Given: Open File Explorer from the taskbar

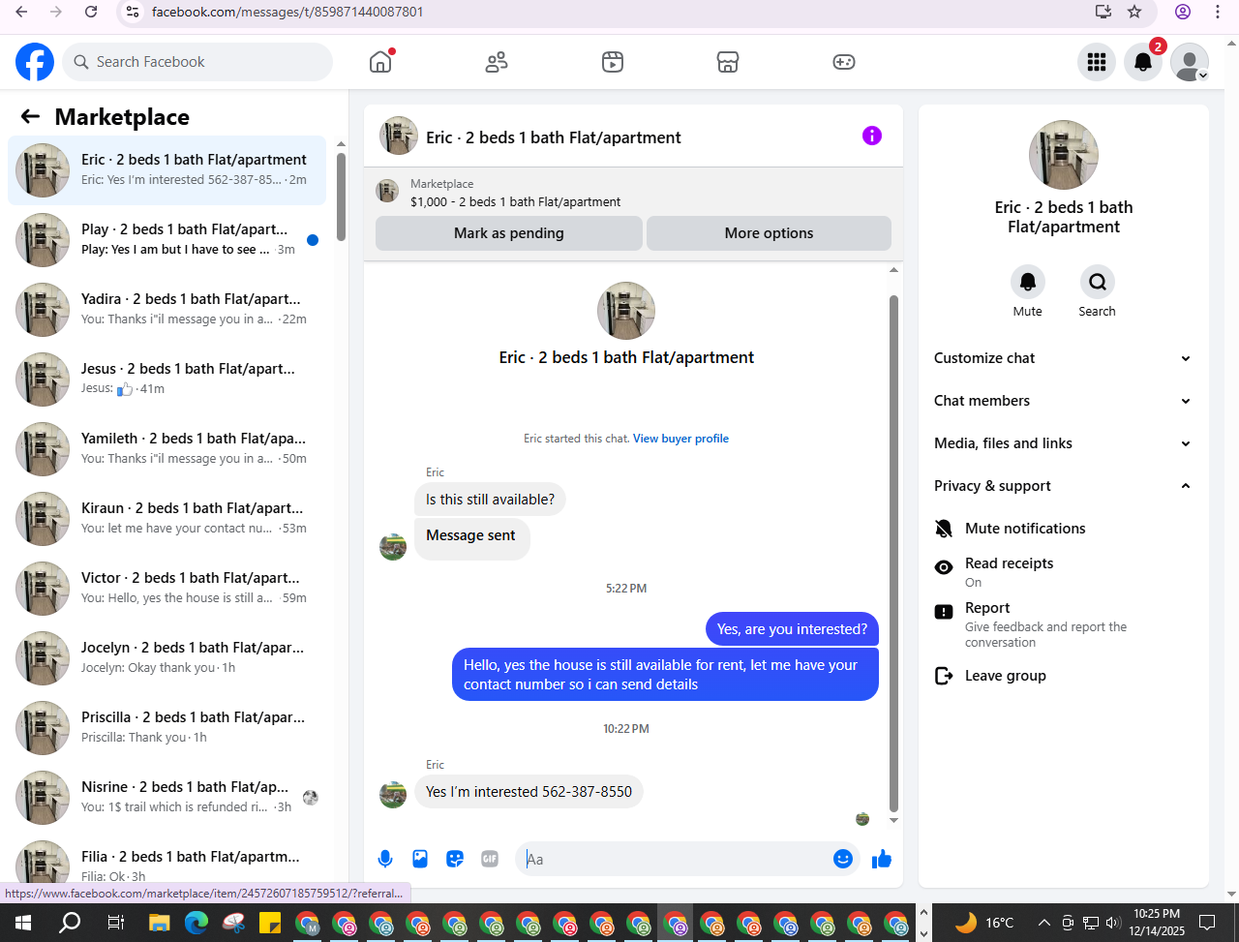Looking at the screenshot, I should 158,922.
